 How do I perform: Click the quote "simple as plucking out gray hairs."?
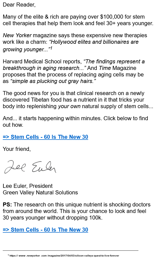tap(53, 81)
